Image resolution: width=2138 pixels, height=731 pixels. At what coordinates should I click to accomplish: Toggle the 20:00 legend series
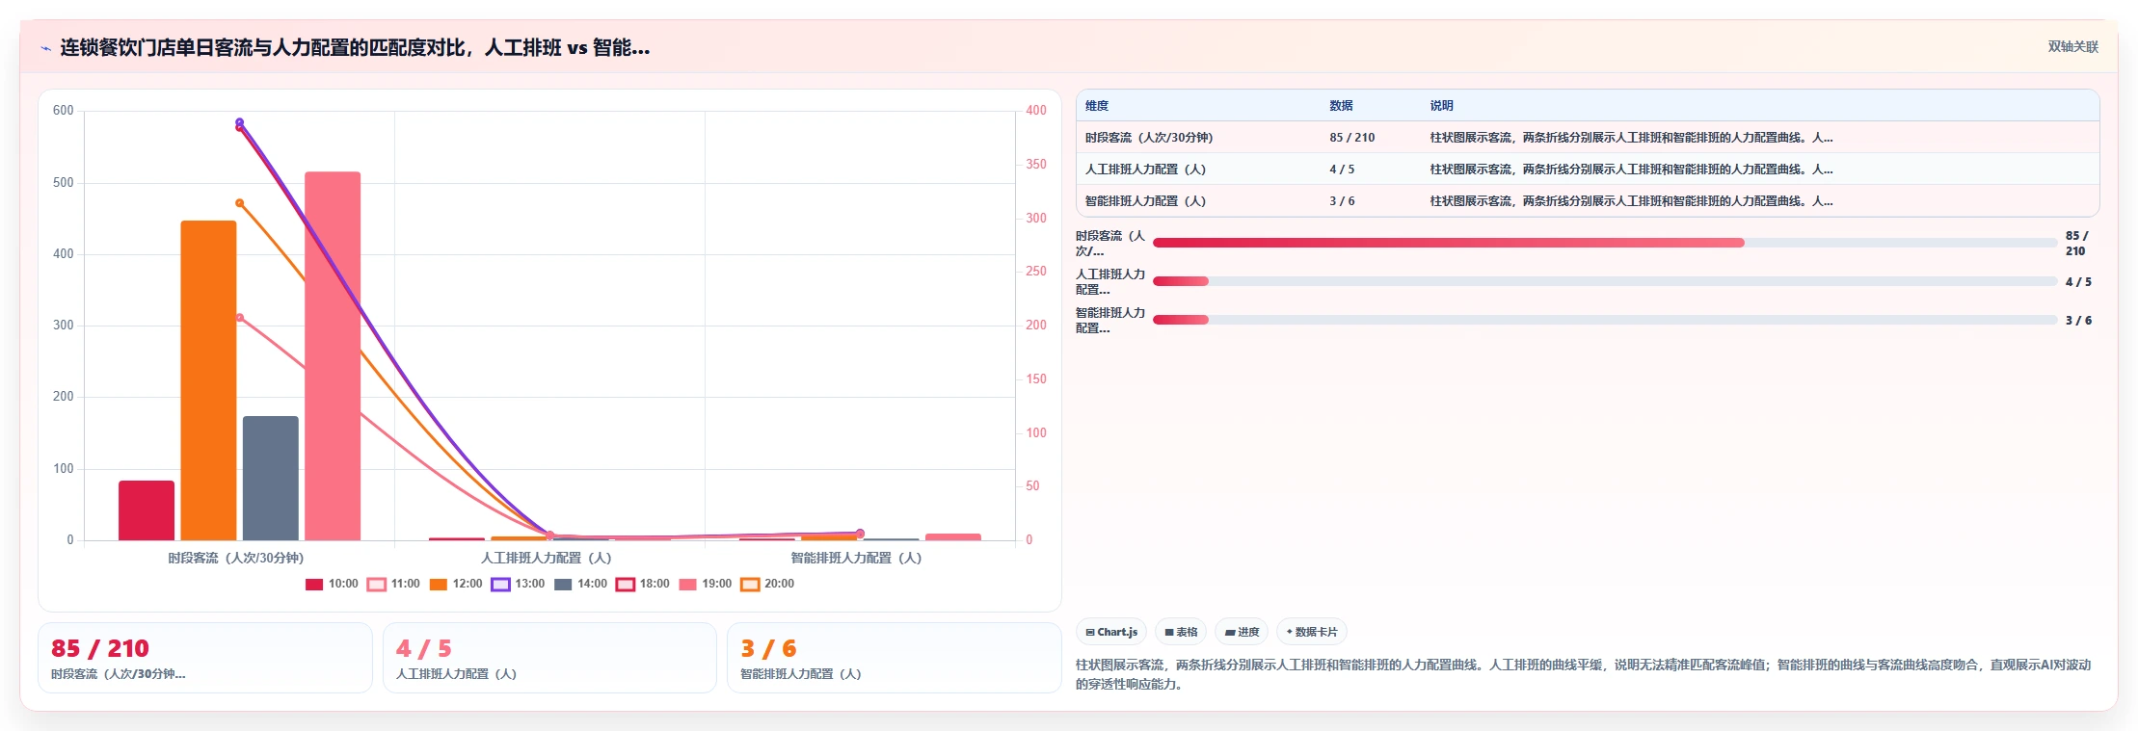click(x=767, y=584)
